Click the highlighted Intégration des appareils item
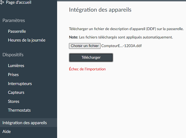186x138 pixels. coord(25,123)
